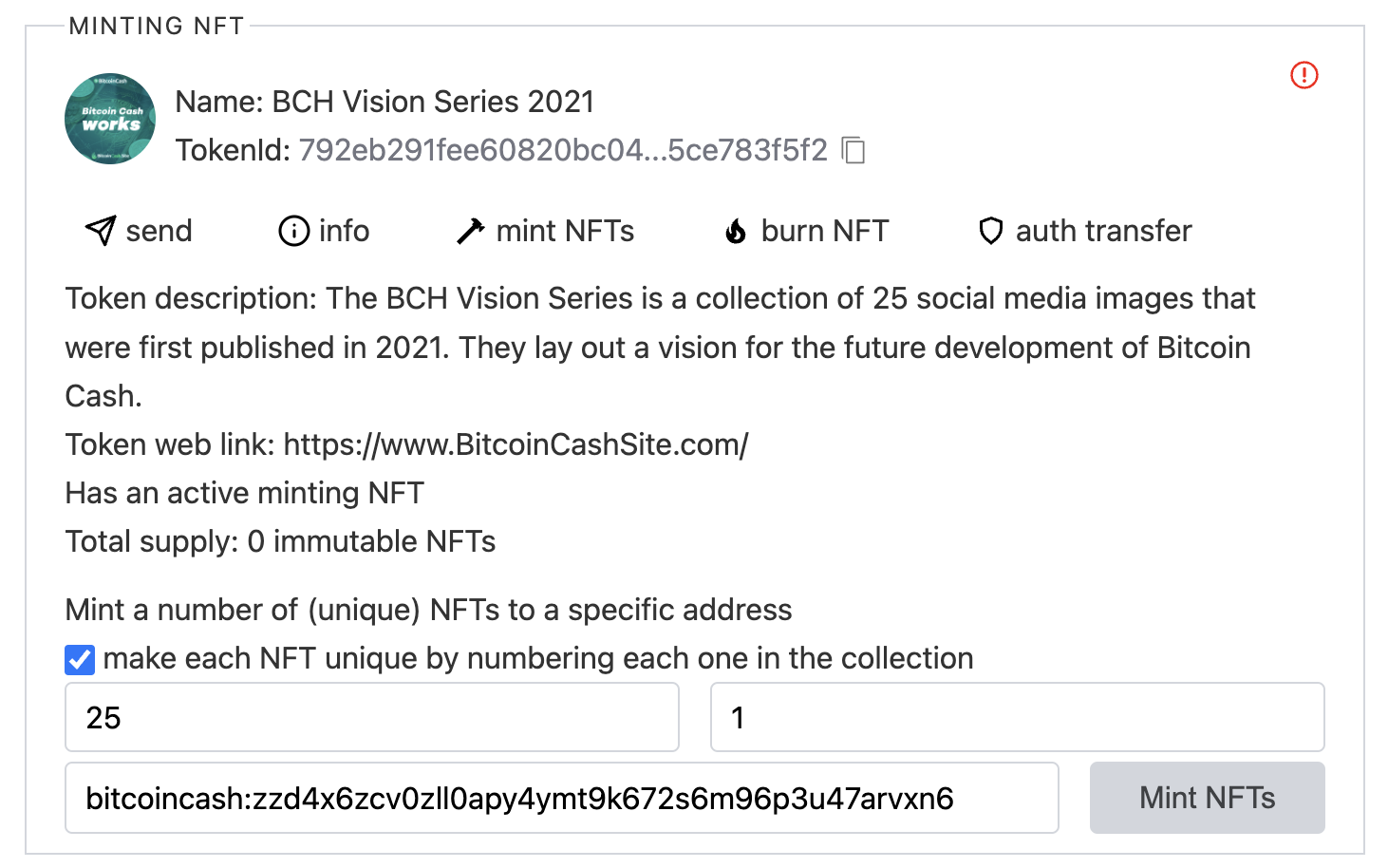This screenshot has height=868, width=1388.
Task: Select the "burn NFT" text option
Action: (x=824, y=231)
